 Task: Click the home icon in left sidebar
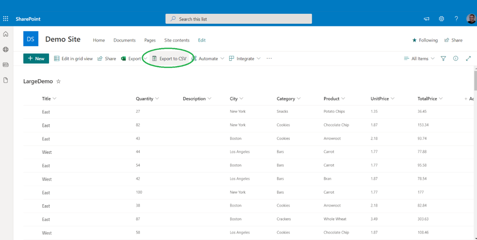(6, 34)
